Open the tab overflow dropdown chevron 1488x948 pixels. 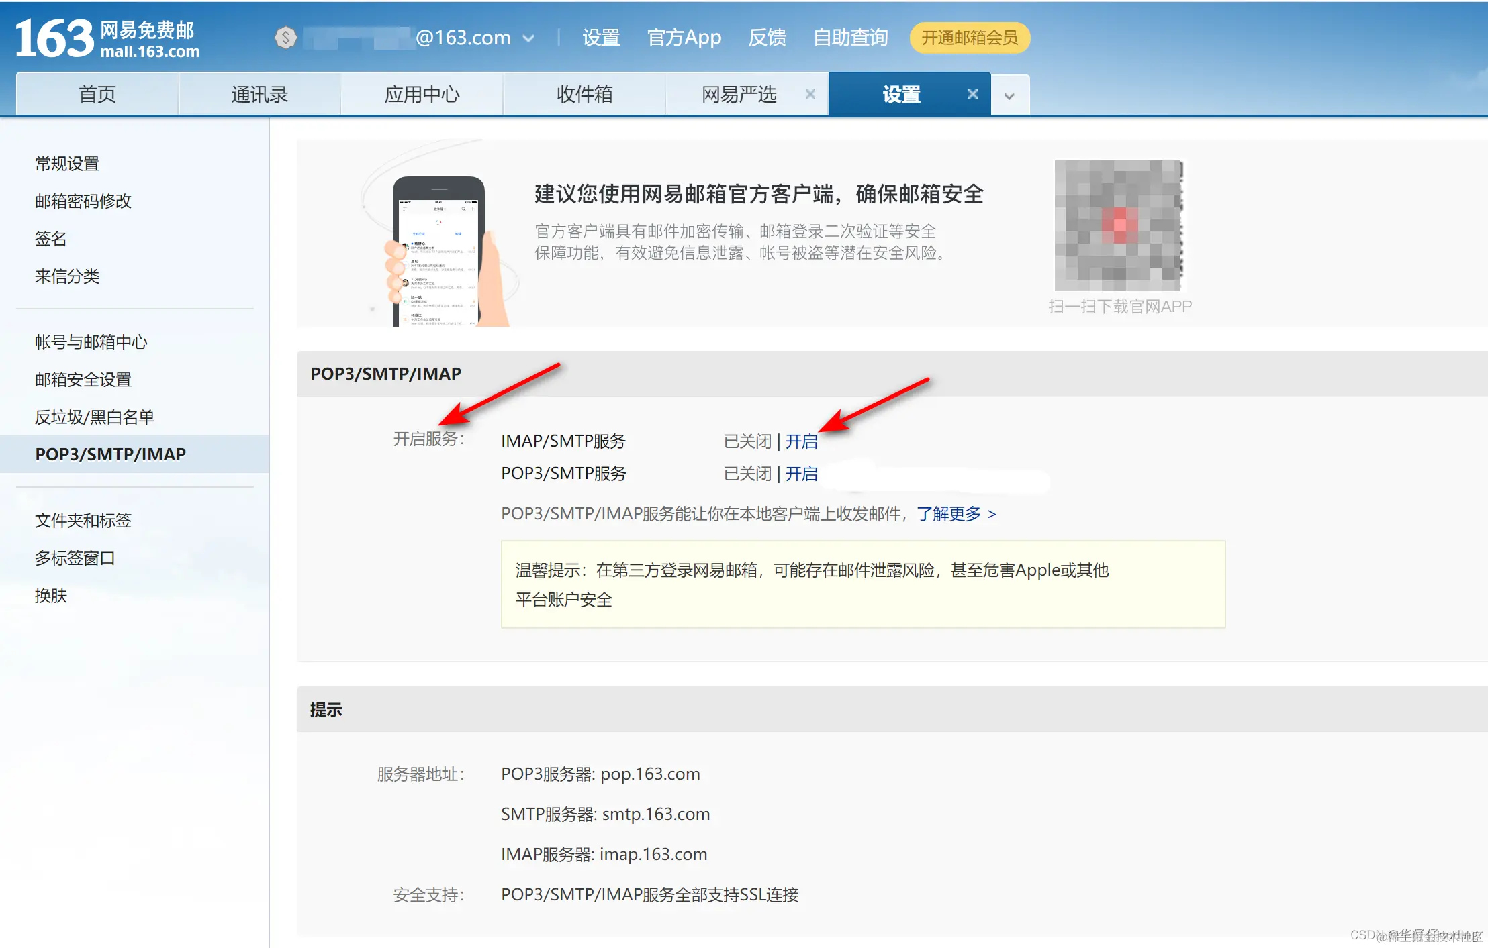click(x=1009, y=96)
